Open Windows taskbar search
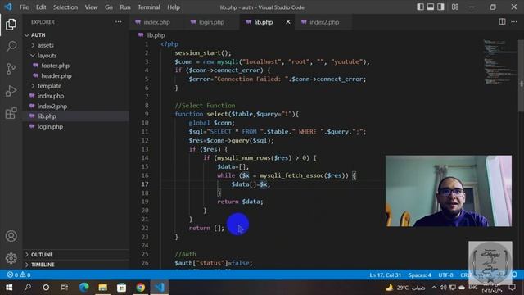This screenshot has width=524, height=295. click(28, 288)
